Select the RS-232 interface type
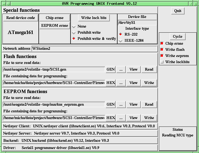Image resolution: width=199 pixels, height=153 pixels. (x=128, y=34)
